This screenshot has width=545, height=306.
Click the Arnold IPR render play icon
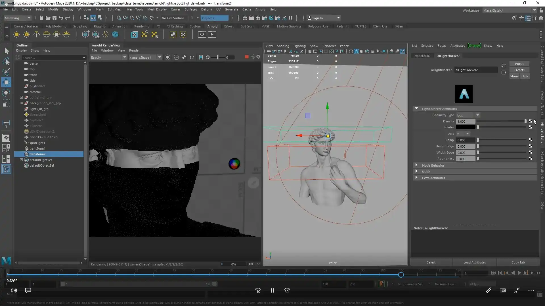[x=212, y=35]
